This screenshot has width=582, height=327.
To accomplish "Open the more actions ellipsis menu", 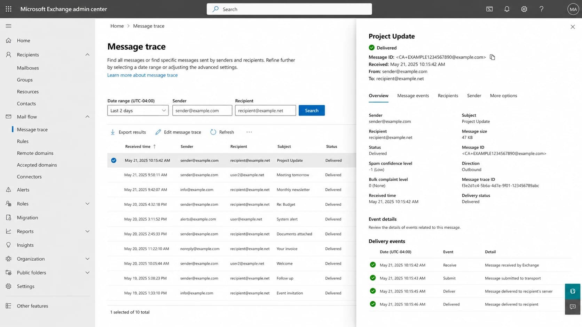I will click(x=249, y=132).
